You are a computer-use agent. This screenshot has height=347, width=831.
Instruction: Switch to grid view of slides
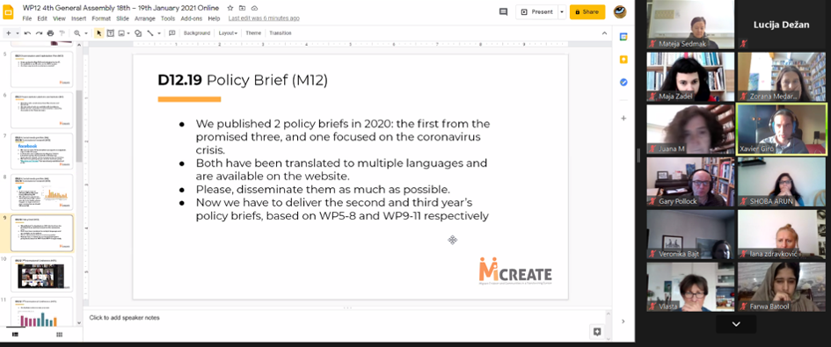[60, 335]
